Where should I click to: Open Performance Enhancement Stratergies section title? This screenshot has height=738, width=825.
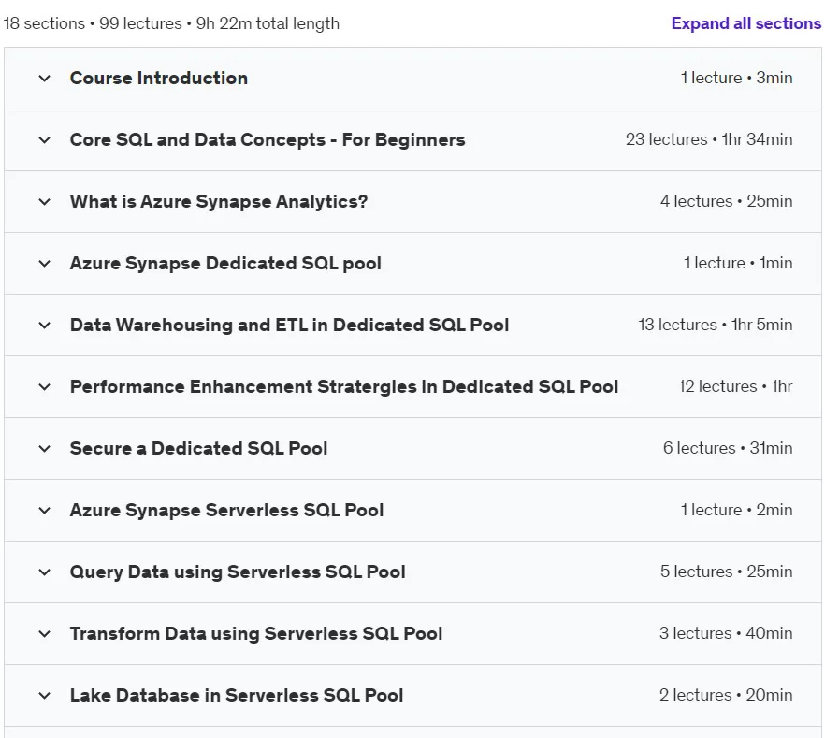coord(343,386)
